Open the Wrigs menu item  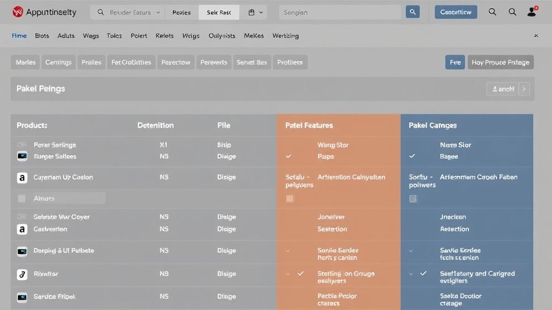[x=191, y=36]
